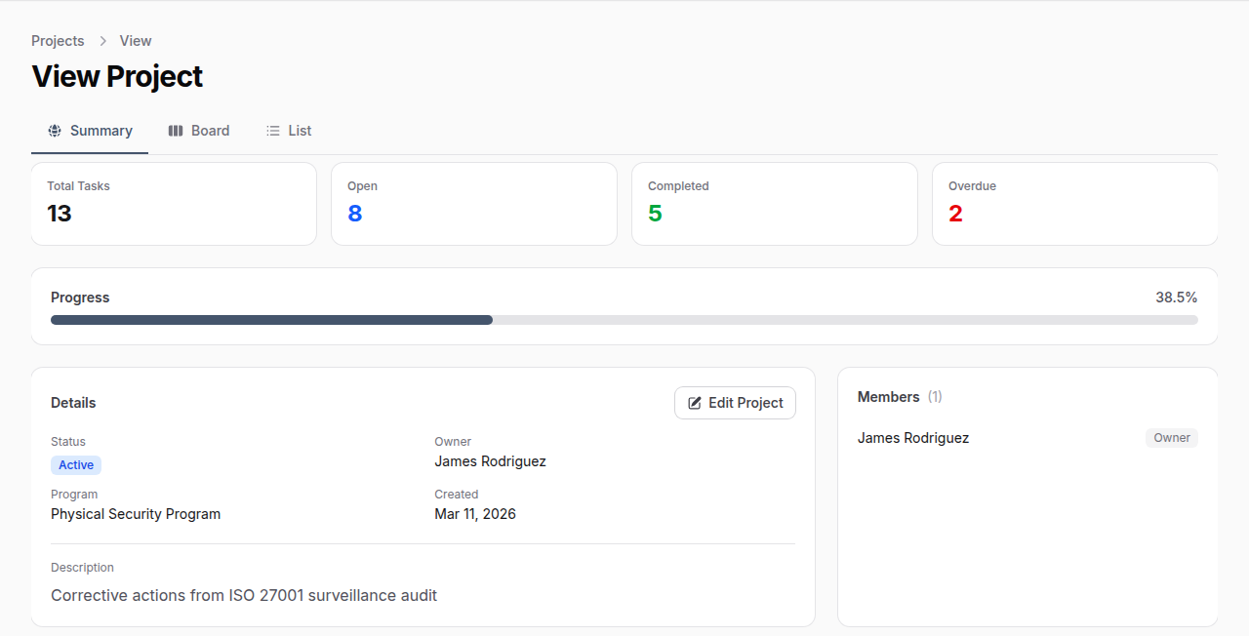Screen dimensions: 1249x636
Task: Select the Total Tasks card showing 13
Action: 174,203
